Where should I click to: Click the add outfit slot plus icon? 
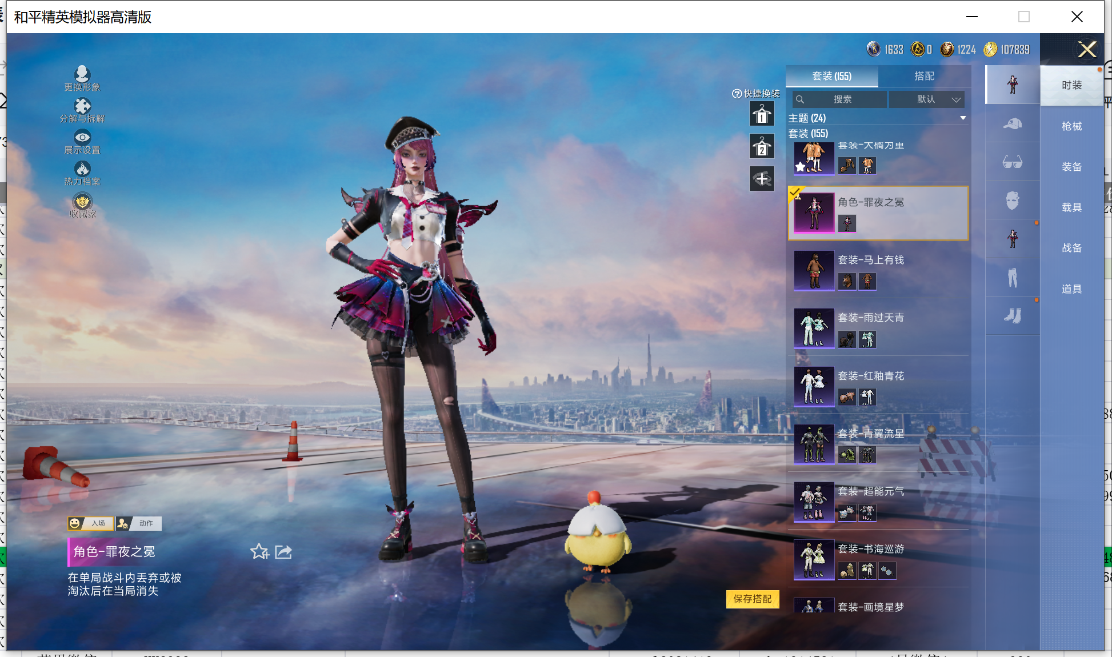click(x=762, y=179)
